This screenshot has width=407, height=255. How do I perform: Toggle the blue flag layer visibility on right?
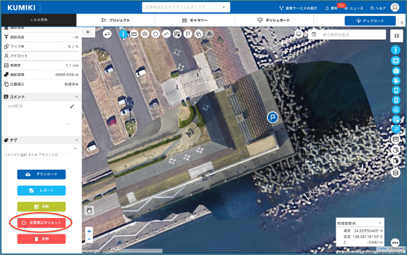tap(396, 129)
